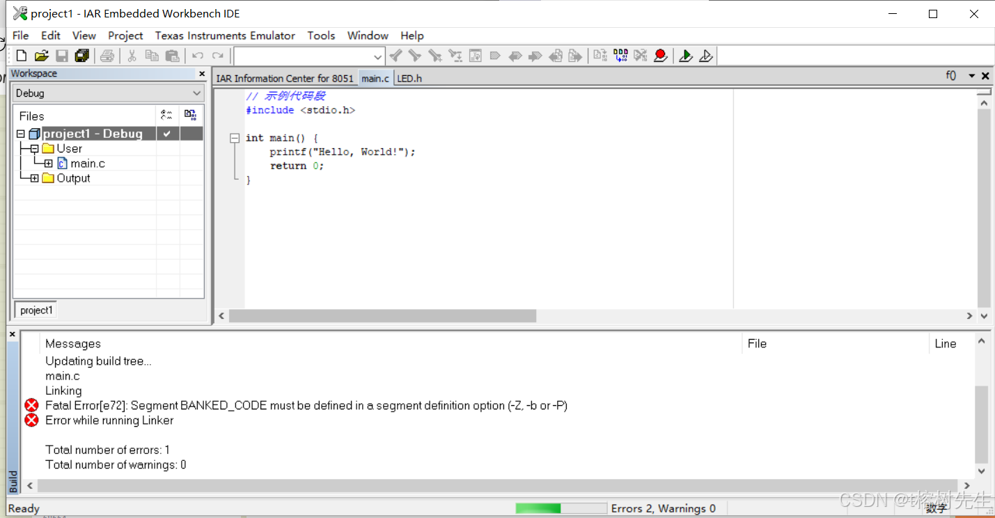The width and height of the screenshot is (995, 518).
Task: Click the Undo toolbar icon
Action: pyautogui.click(x=197, y=56)
